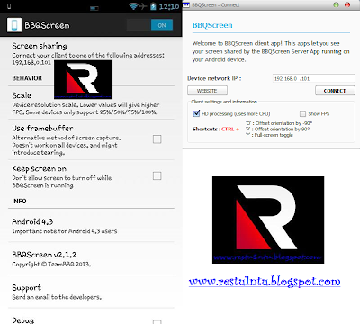Click the WEBSITE button
The width and height of the screenshot is (360, 324).
point(207,91)
